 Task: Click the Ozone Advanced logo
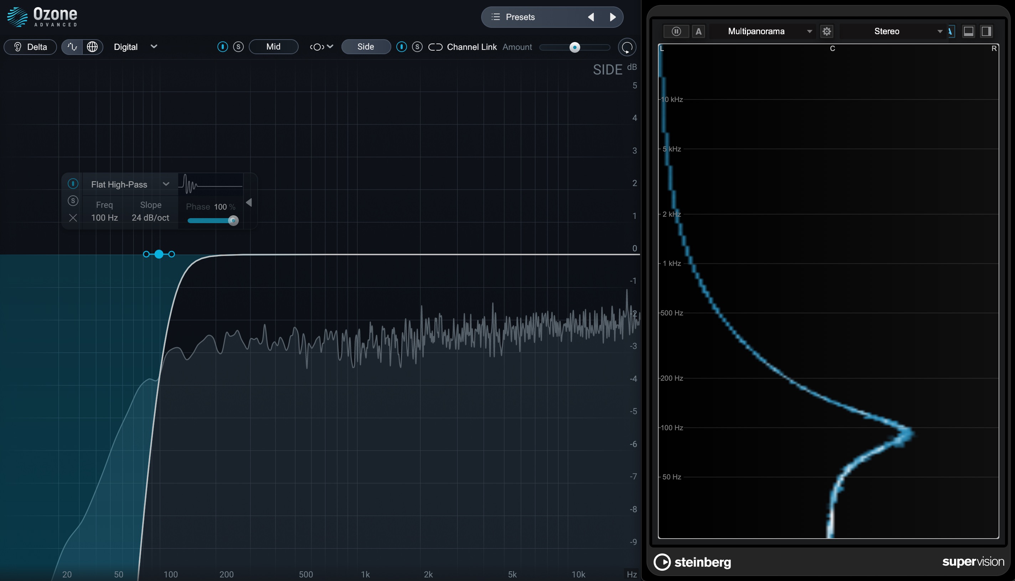point(42,17)
